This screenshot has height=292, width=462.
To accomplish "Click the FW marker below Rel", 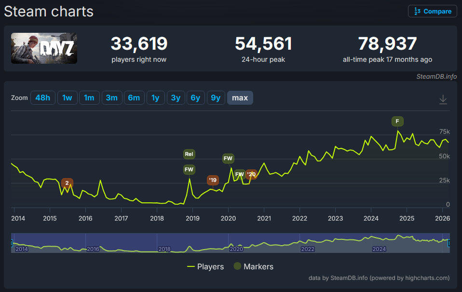I will pos(189,169).
